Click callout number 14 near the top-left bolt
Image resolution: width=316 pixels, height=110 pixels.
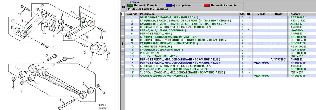click(20, 14)
